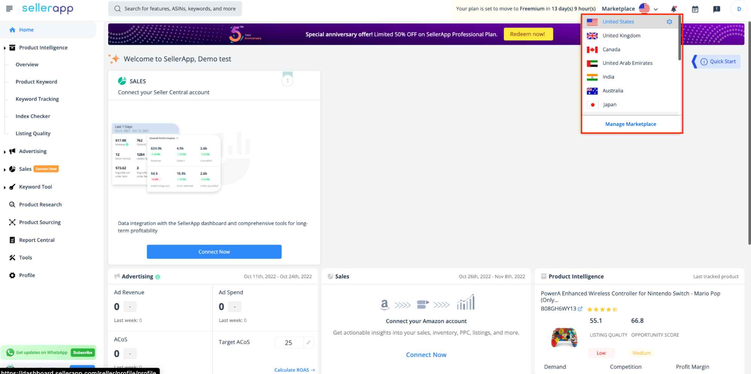Screen dimensions: 751x374
Task: Click the Low demand badge
Action: click(601, 353)
